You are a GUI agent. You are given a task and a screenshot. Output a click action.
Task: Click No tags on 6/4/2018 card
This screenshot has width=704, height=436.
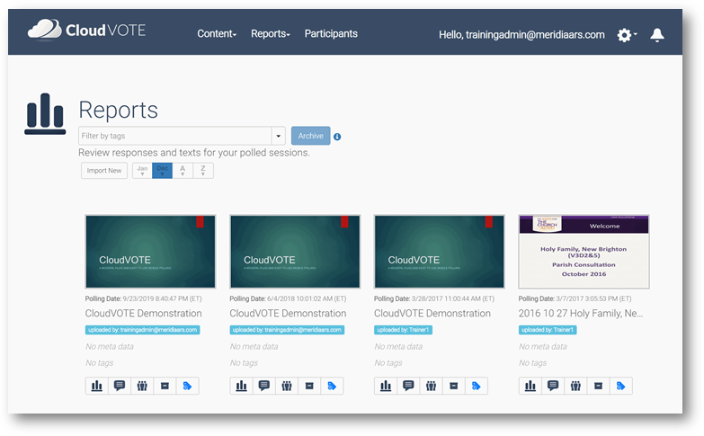pos(244,363)
